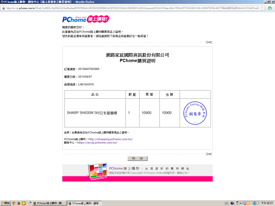This screenshot has height=206, width=275.
Task: Click the blue help question mark tray icon
Action: coord(232,203)
